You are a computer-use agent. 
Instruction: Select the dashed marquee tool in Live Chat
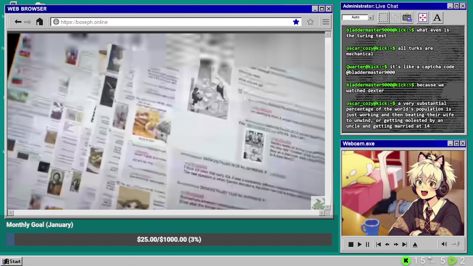click(x=383, y=17)
